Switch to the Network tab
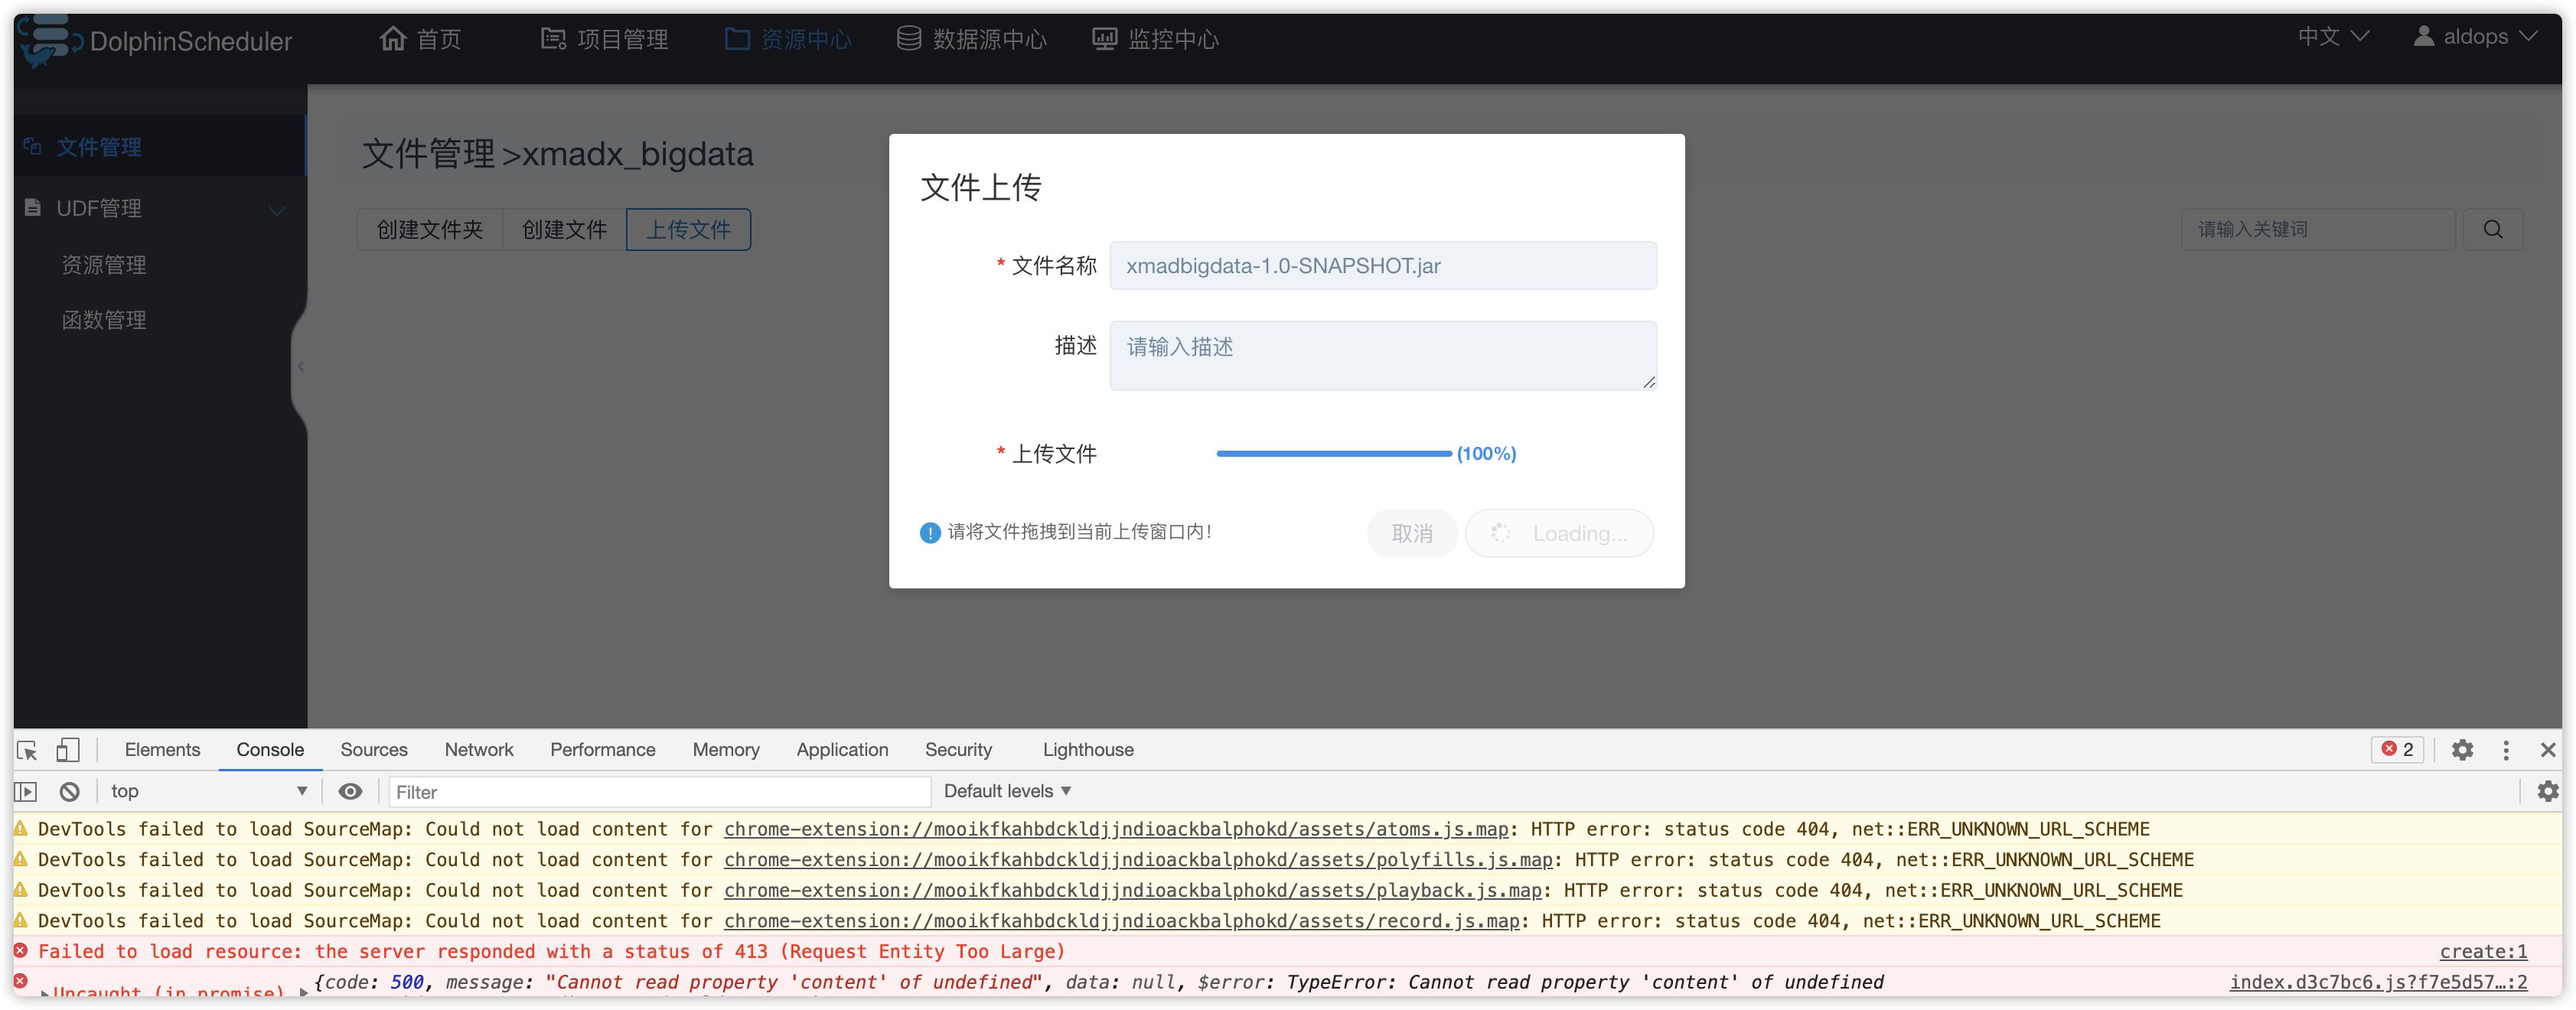Screen dimensions: 2576x1010 pyautogui.click(x=478, y=750)
